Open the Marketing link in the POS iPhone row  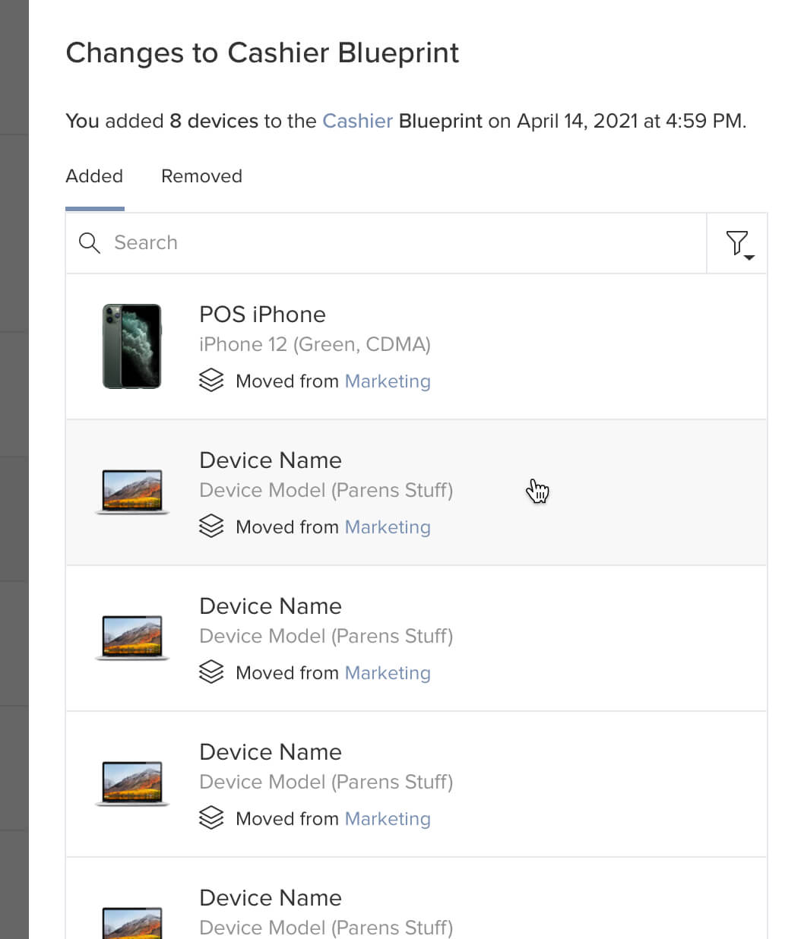click(x=388, y=381)
